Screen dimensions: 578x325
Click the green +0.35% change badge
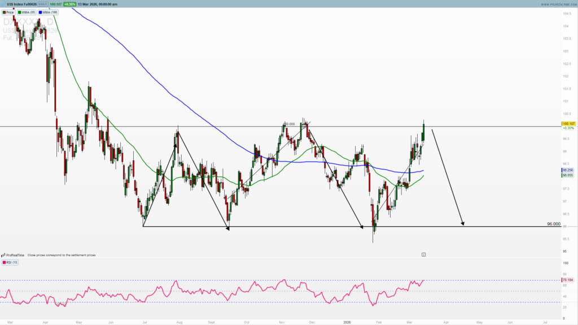(x=70, y=4)
